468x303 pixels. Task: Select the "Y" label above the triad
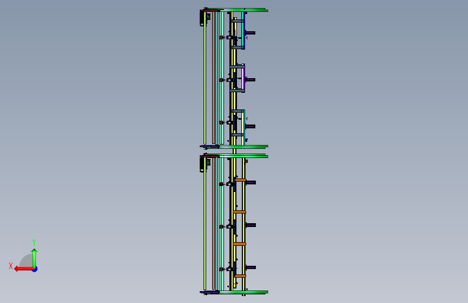click(x=34, y=242)
